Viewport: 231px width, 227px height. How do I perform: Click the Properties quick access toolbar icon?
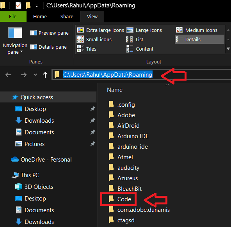18,5
